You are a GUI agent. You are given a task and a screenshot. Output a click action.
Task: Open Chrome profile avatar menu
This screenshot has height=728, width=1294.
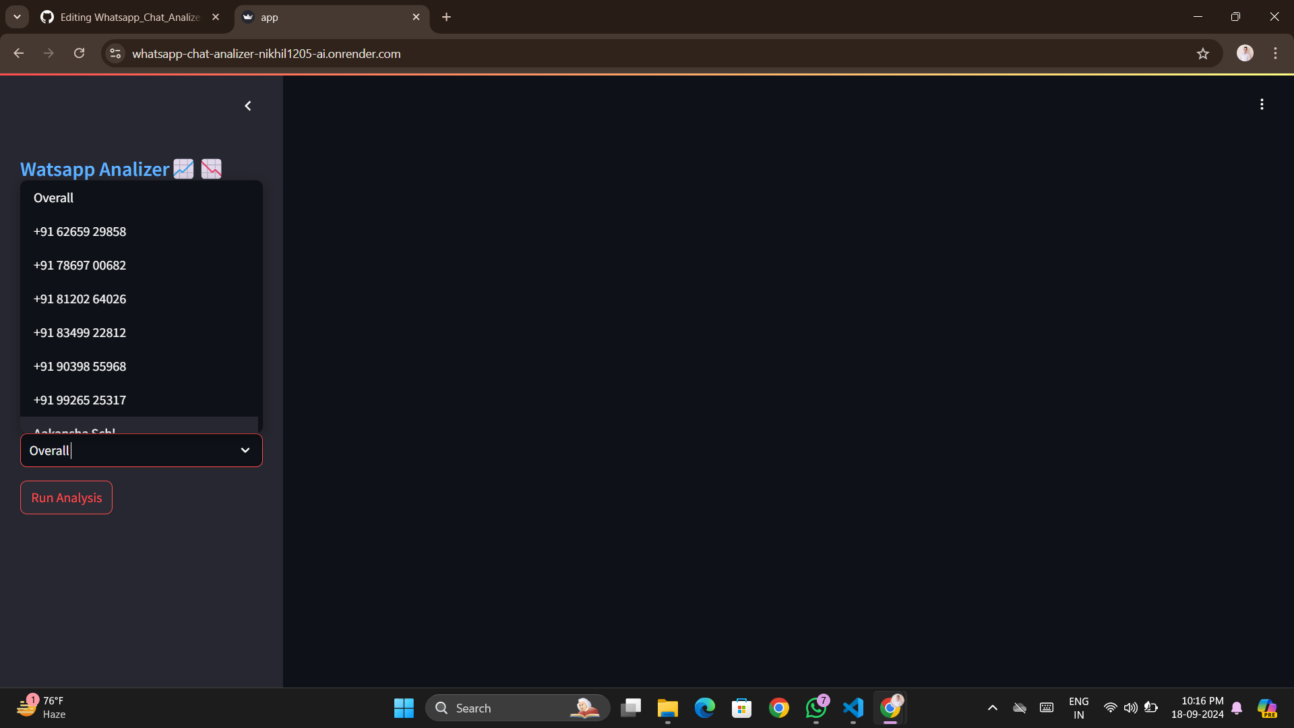coord(1245,53)
